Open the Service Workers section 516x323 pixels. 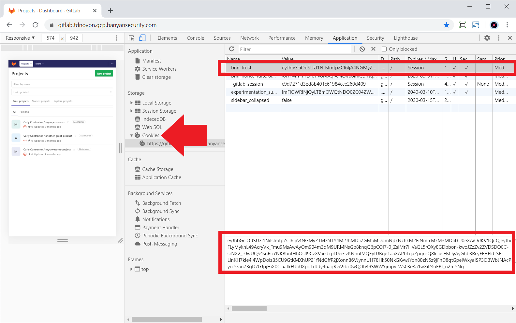159,69
